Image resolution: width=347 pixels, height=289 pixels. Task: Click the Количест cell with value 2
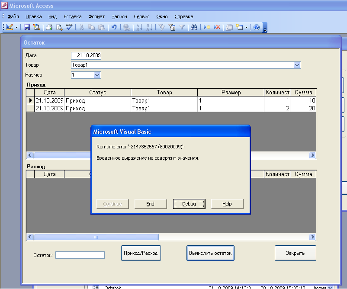tap(277, 108)
